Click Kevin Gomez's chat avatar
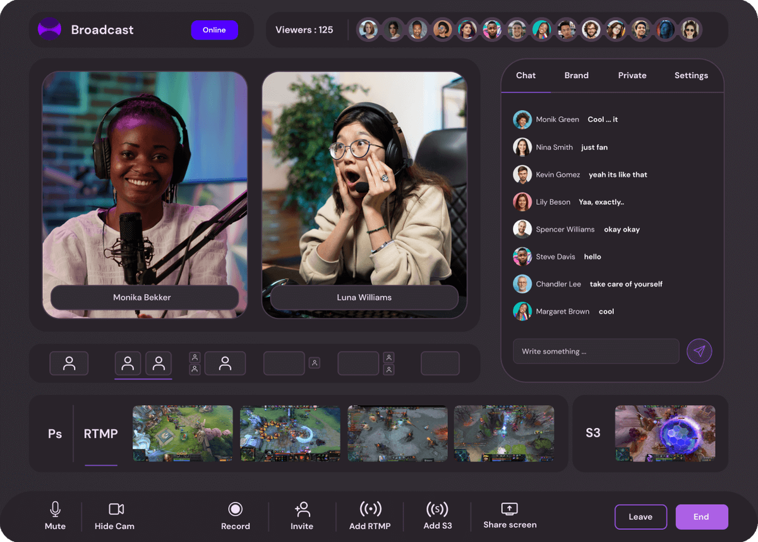This screenshot has width=758, height=542. 522,175
